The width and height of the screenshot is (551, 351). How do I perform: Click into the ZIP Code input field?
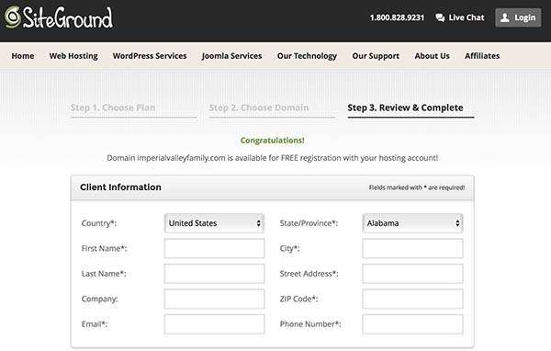[x=412, y=299]
